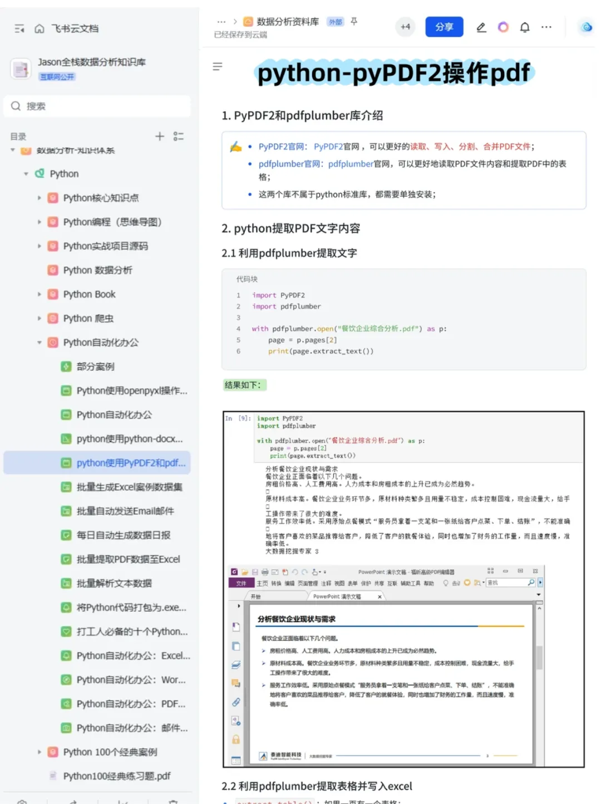Expand Python编程（思维导图） node
Screen dimensions: 601x804
click(x=39, y=222)
